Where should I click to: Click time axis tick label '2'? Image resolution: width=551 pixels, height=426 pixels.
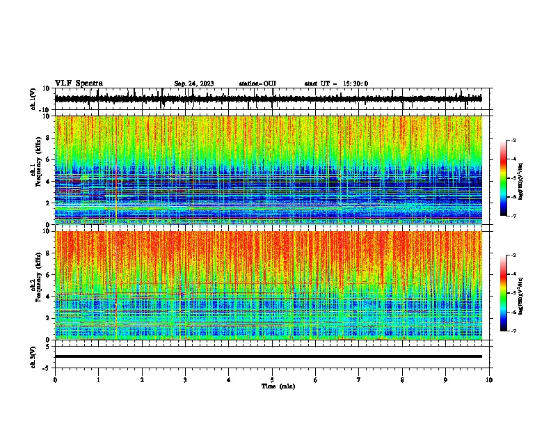tap(142, 380)
